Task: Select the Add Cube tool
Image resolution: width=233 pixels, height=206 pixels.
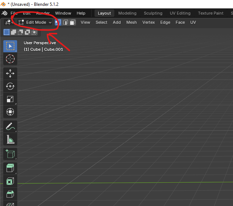Action: coord(10,154)
